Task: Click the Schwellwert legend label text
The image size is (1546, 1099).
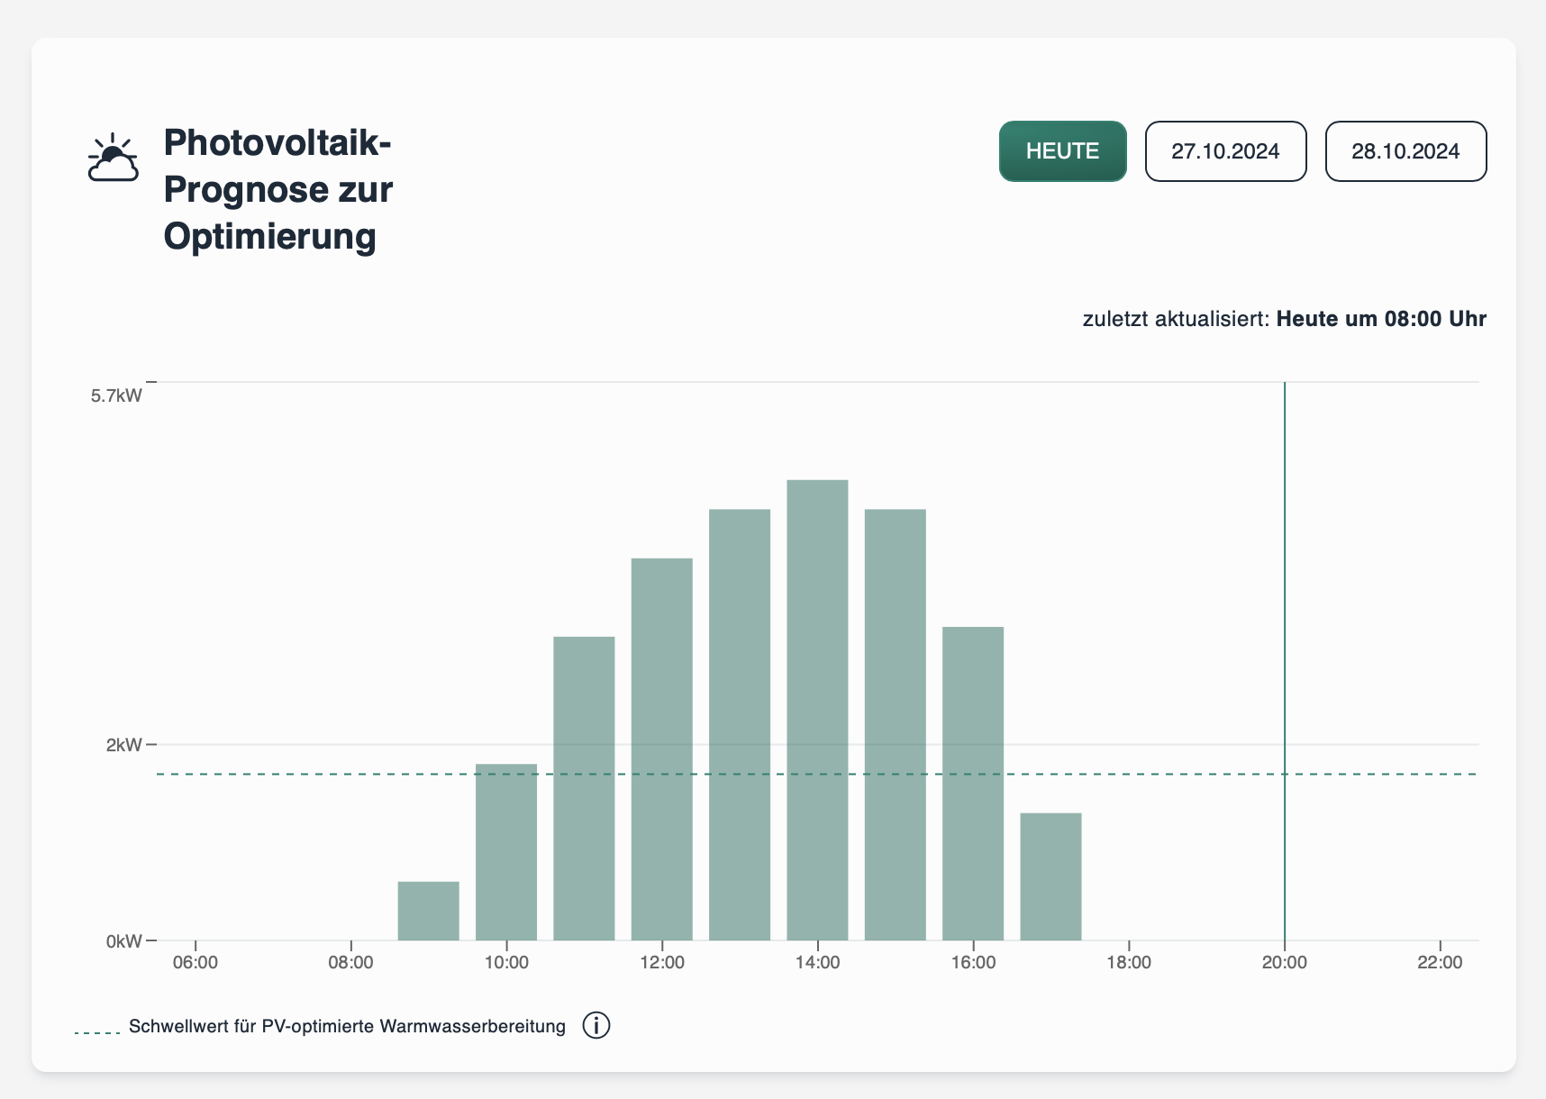Action: click(x=347, y=1026)
